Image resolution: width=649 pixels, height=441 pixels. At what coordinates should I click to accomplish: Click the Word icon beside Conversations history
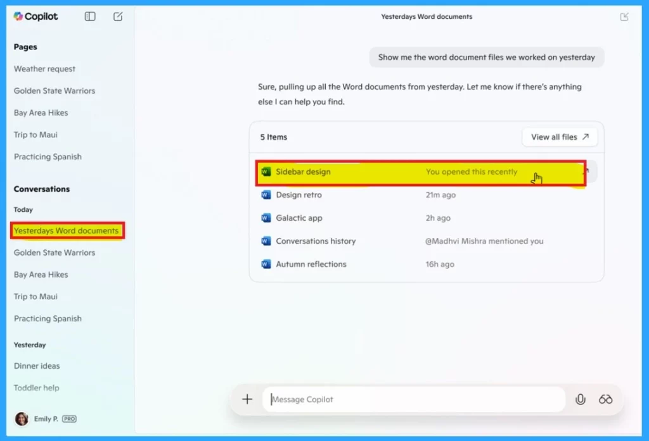266,241
